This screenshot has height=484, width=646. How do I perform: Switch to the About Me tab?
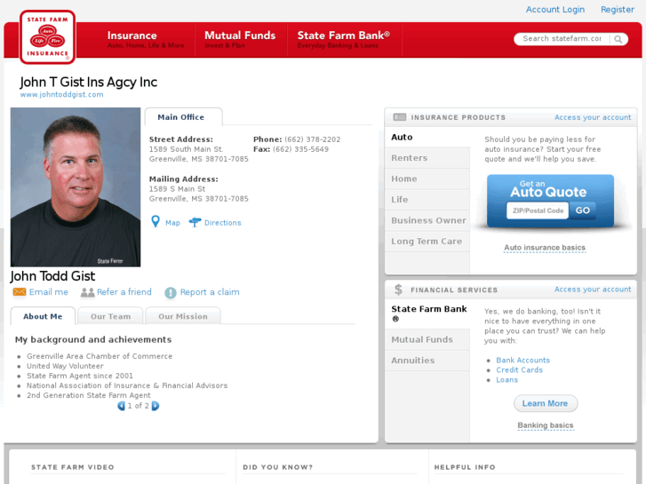tap(43, 316)
